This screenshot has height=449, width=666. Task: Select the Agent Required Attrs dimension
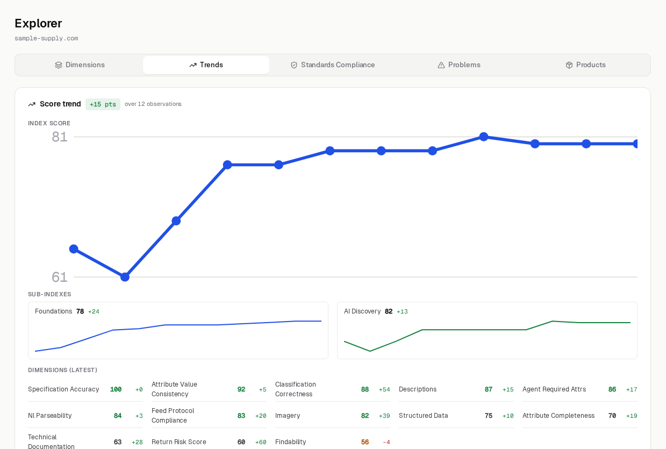pos(580,389)
